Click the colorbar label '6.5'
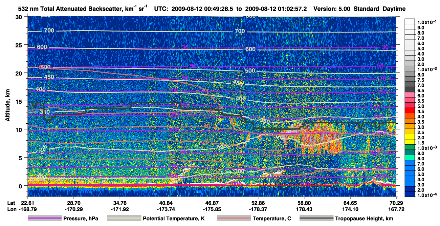Viewport: 440px width, 226px height. [420, 90]
